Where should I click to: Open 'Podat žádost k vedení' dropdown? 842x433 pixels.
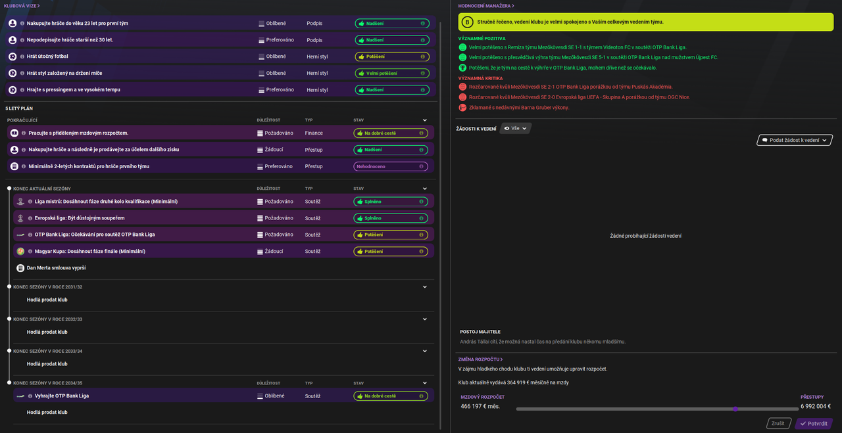[795, 140]
